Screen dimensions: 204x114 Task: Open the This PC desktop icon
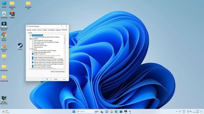click(x=4, y=4)
